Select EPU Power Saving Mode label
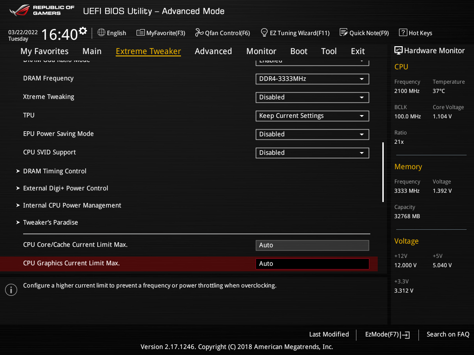The height and width of the screenshot is (355, 474). [58, 134]
